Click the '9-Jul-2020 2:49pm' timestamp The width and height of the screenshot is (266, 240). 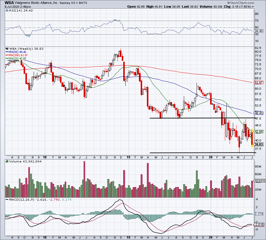(x=18, y=7)
